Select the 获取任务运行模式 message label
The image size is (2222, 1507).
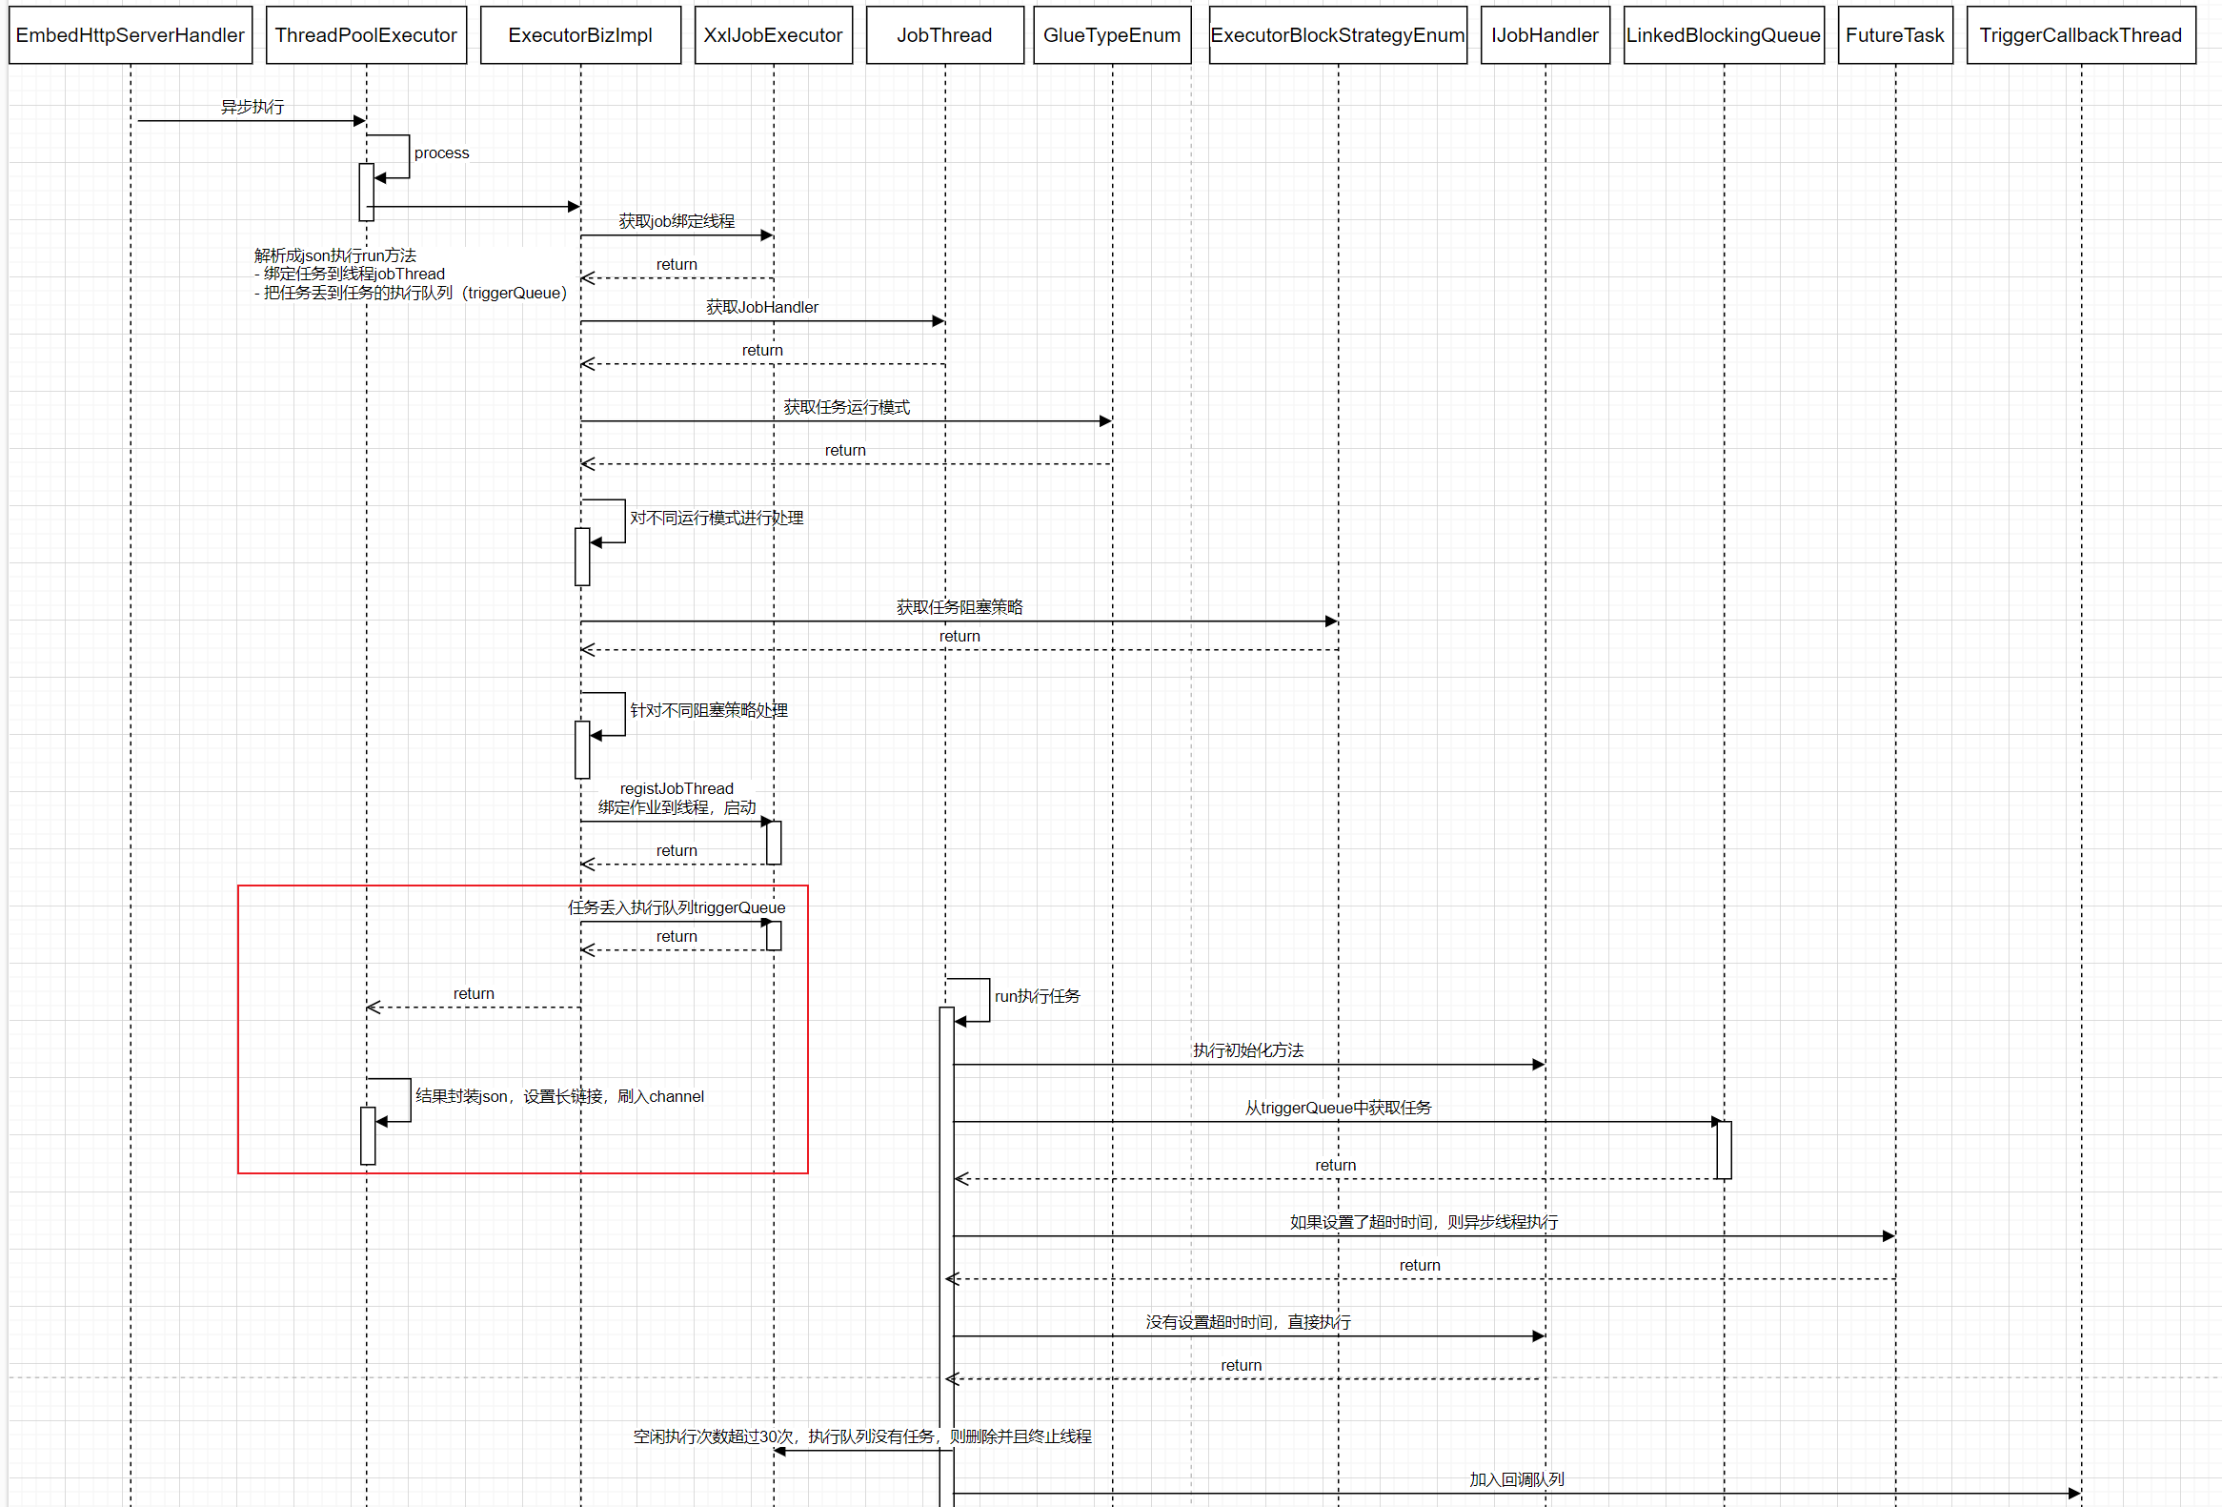(x=847, y=407)
